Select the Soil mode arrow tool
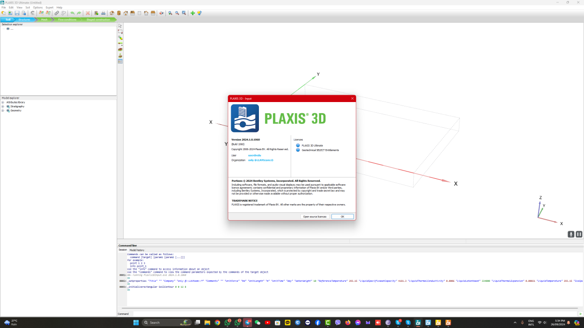 point(120,26)
